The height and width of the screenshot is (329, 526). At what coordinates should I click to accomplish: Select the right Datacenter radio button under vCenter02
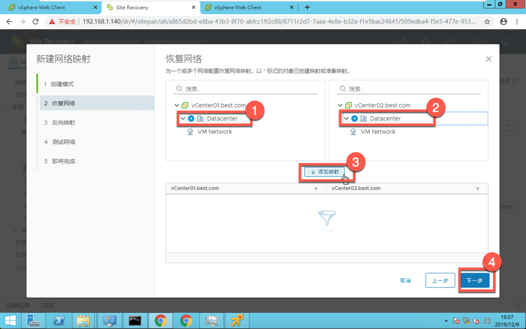[x=354, y=119]
